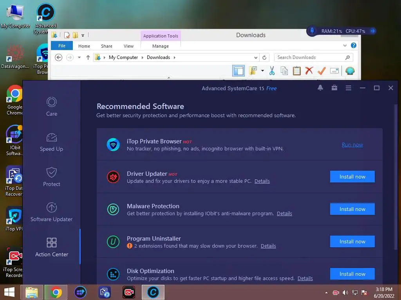Screen dimensions: 401x300
Task: Open the Speed Up section
Action: point(51,142)
